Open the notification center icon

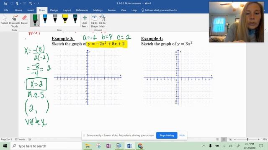coord(261,146)
